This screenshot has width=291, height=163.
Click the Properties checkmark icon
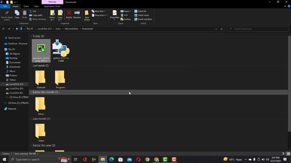point(115,13)
